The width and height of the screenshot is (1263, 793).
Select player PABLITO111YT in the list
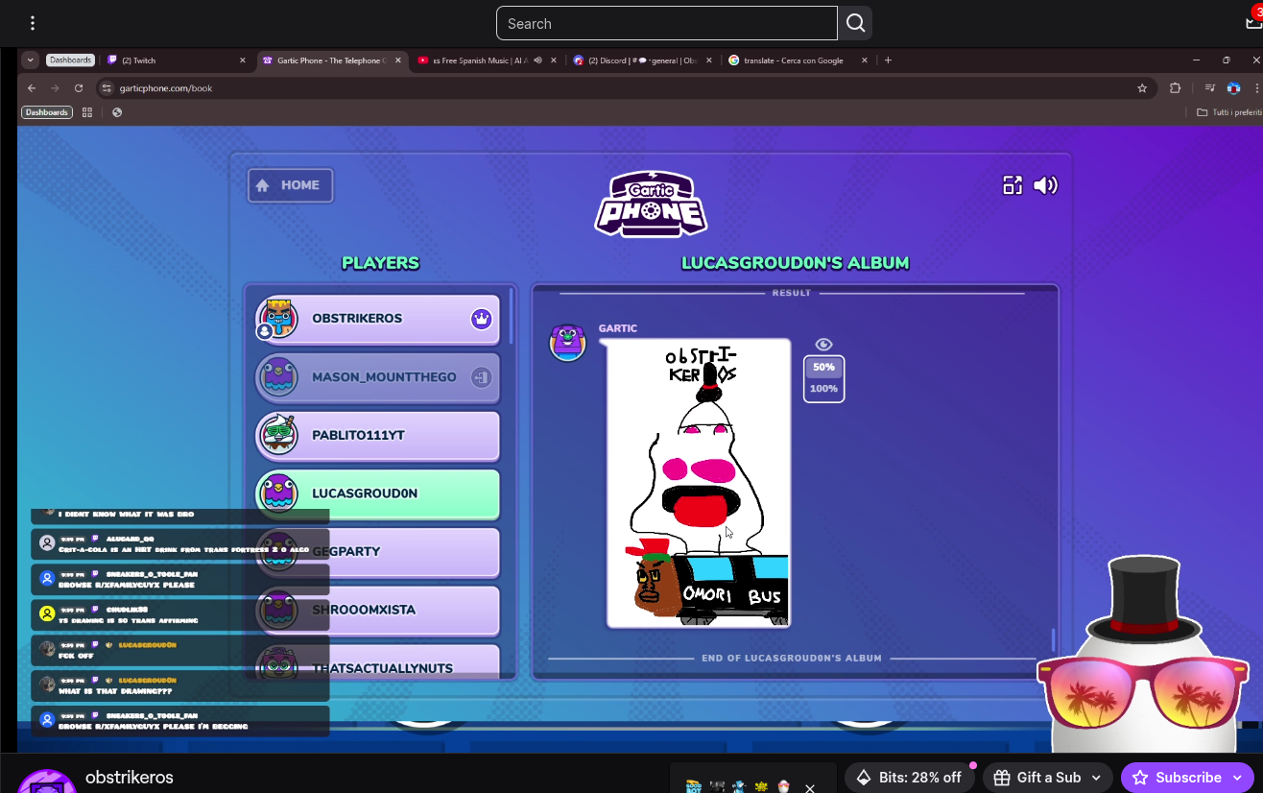click(x=378, y=436)
